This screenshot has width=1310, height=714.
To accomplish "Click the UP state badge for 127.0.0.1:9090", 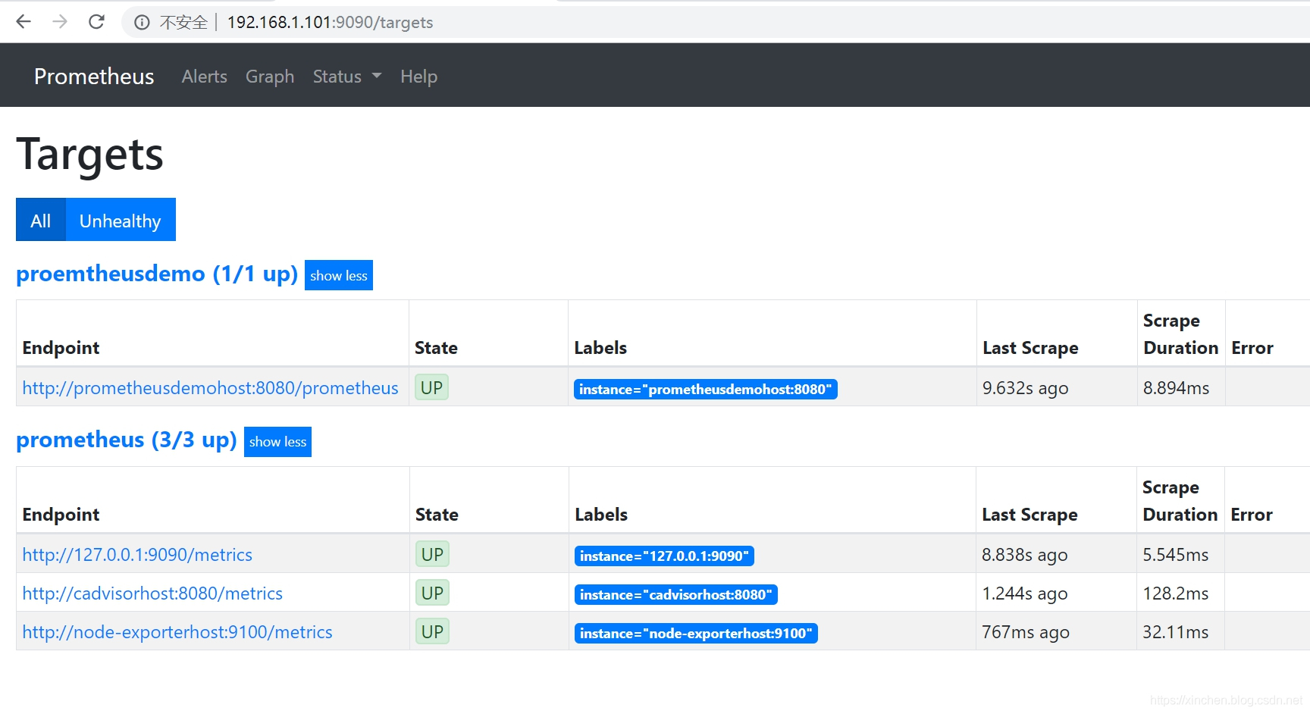I will coord(432,554).
